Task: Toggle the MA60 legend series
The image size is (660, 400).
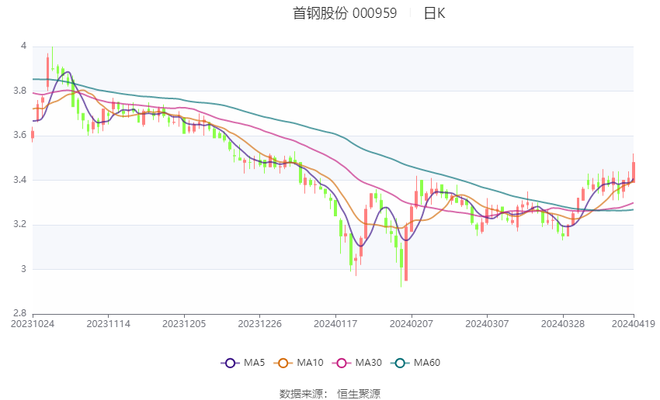Action: point(415,363)
